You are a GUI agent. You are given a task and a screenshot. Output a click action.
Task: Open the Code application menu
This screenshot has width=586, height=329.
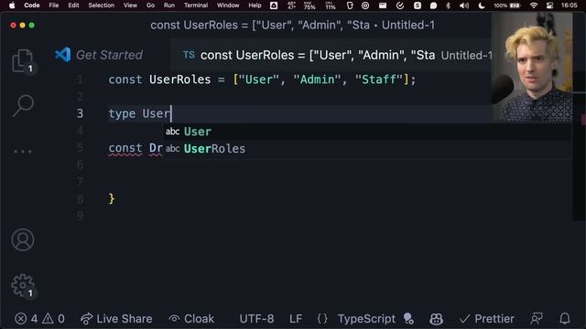pos(32,5)
